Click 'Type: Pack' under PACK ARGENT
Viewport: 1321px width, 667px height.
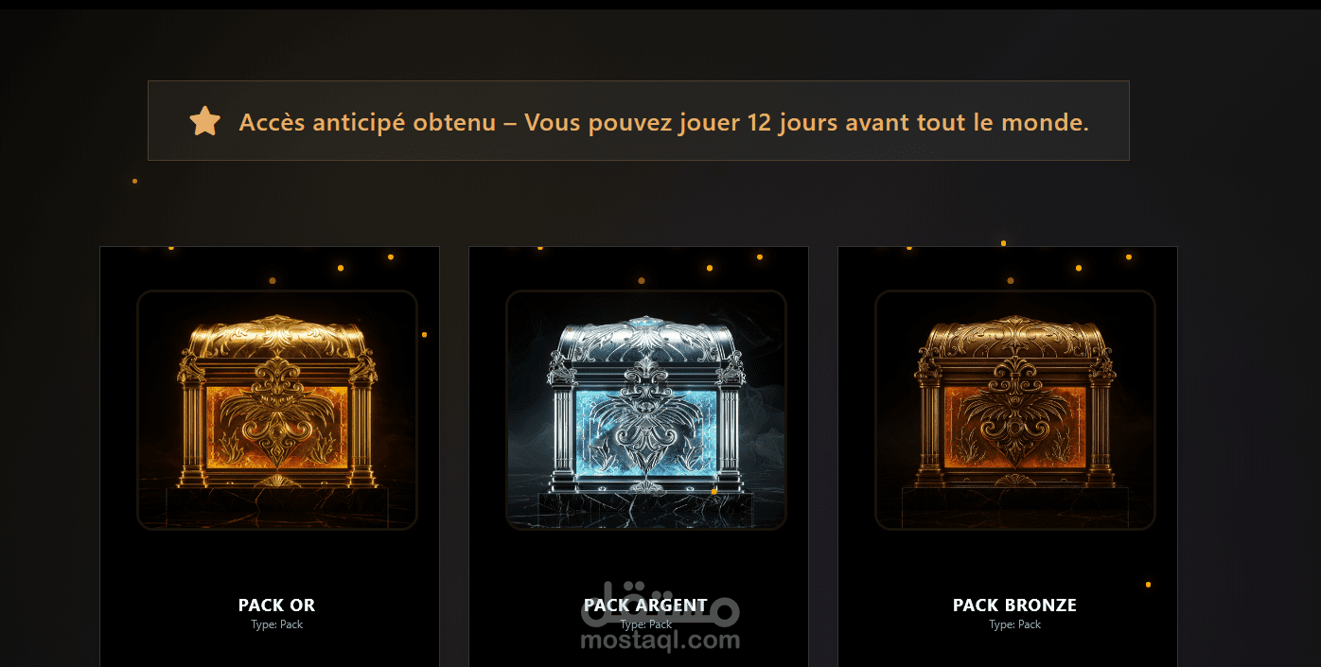point(646,624)
